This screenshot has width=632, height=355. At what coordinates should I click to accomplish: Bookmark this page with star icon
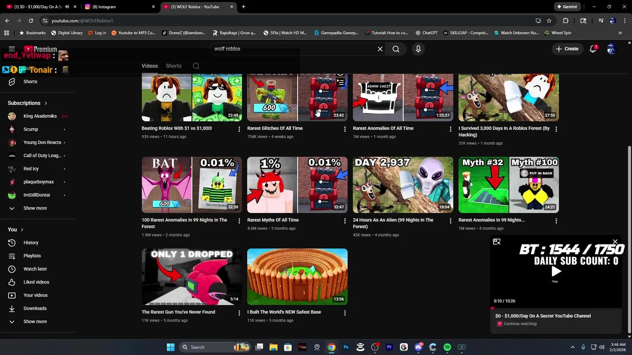(549, 21)
